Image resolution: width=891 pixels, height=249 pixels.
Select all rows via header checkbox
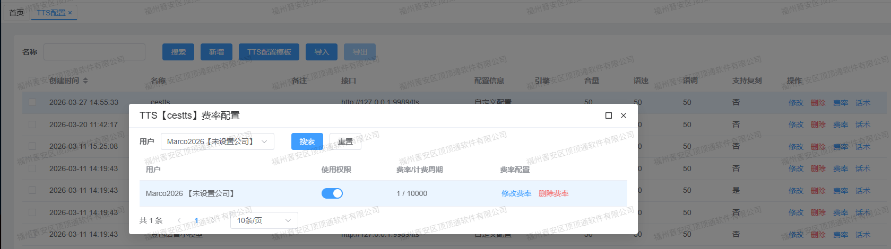32,81
